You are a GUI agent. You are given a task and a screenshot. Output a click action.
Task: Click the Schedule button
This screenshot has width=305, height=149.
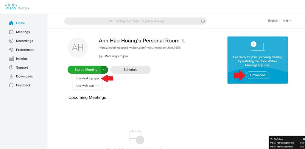[x=130, y=70]
